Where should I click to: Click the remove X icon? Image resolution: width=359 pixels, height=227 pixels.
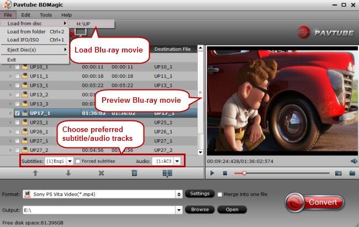pos(101,173)
